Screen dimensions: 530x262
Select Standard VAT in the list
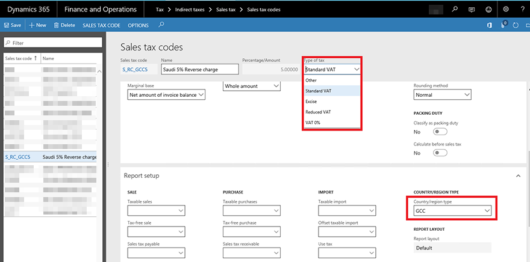[x=332, y=91]
